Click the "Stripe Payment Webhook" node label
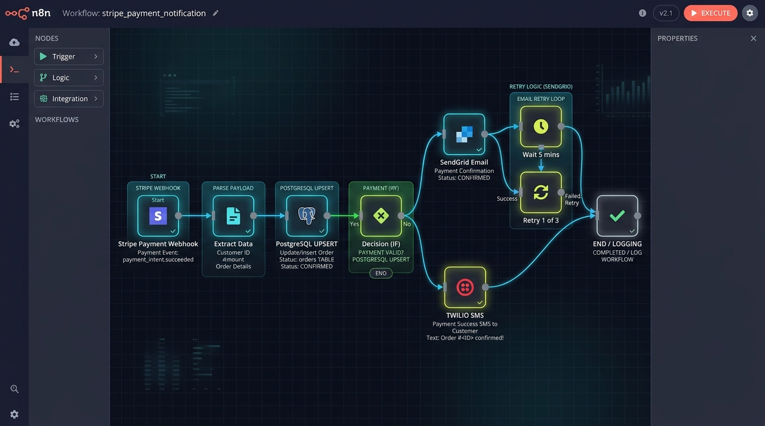The width and height of the screenshot is (765, 426). pos(158,244)
